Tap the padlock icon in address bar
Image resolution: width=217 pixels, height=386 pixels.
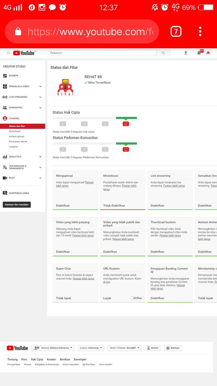18,32
